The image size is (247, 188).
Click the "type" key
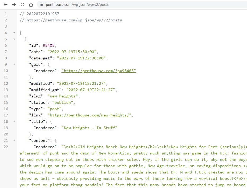(36, 109)
